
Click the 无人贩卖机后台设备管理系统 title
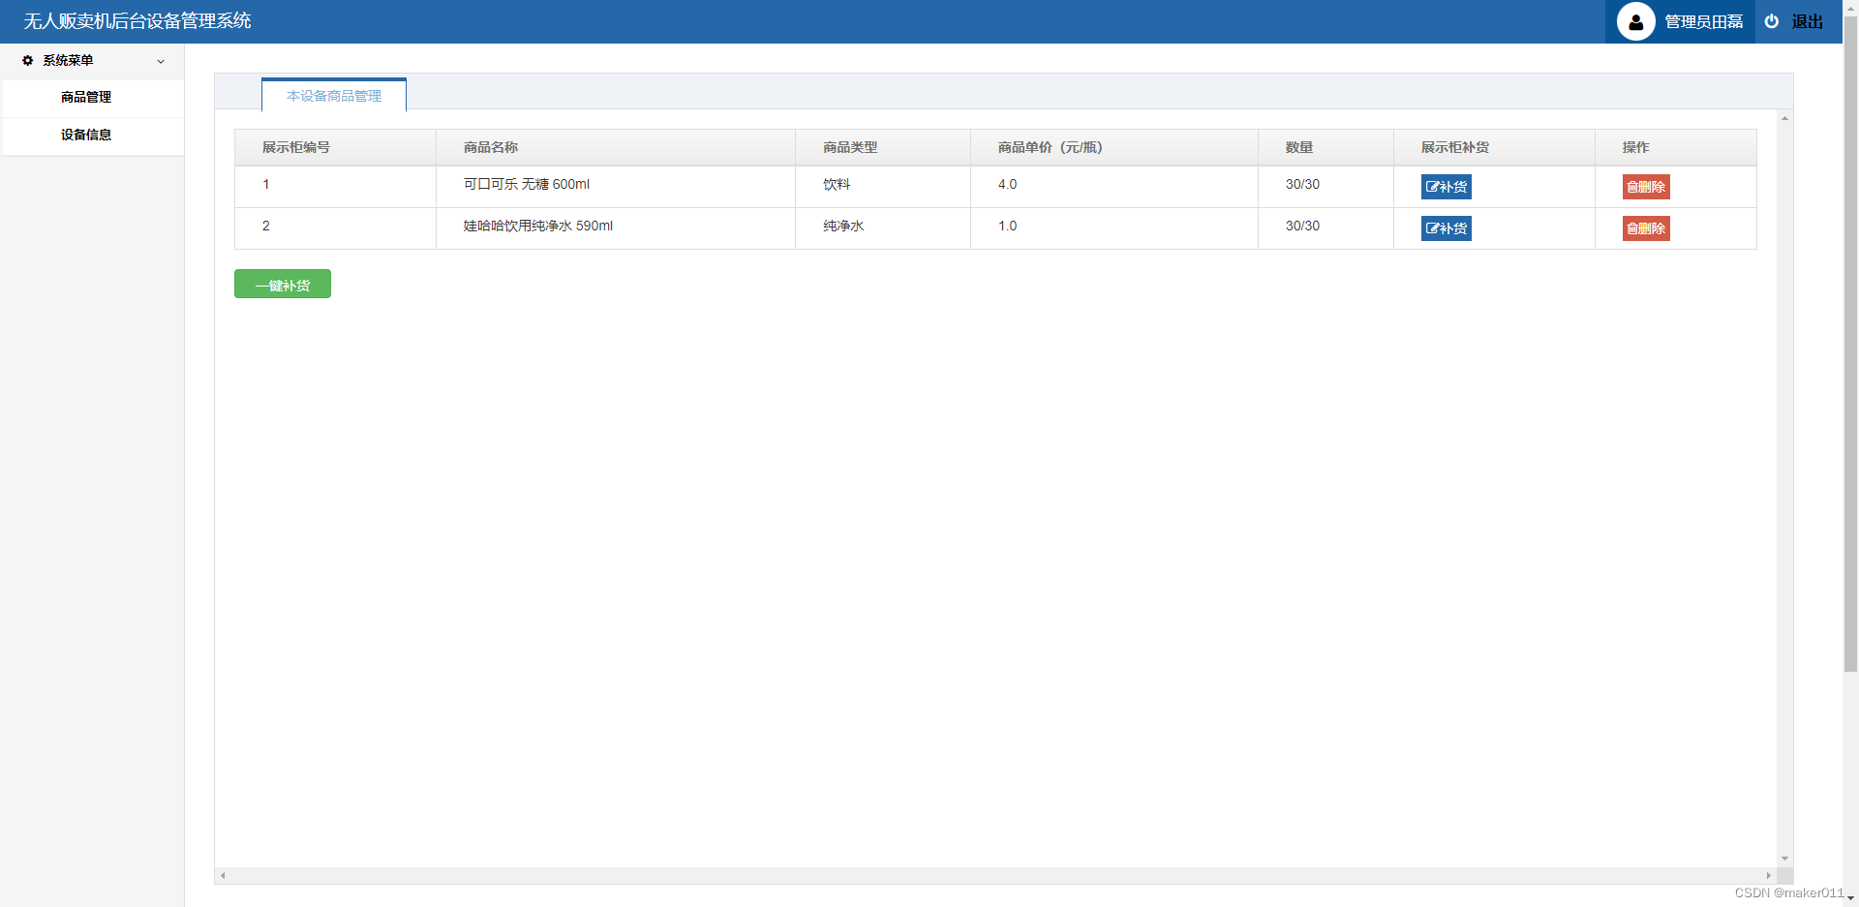(x=137, y=21)
